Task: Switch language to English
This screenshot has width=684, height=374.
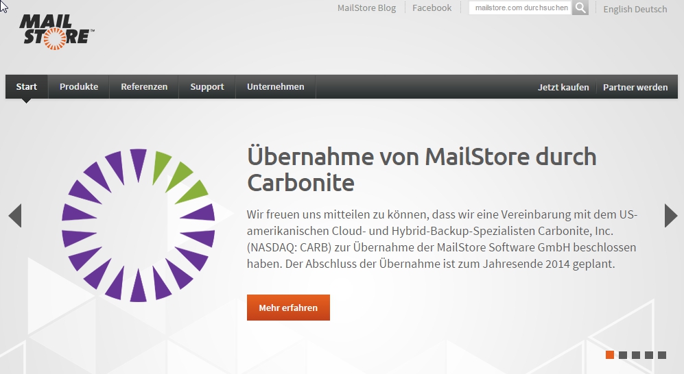Action: pyautogui.click(x=618, y=10)
